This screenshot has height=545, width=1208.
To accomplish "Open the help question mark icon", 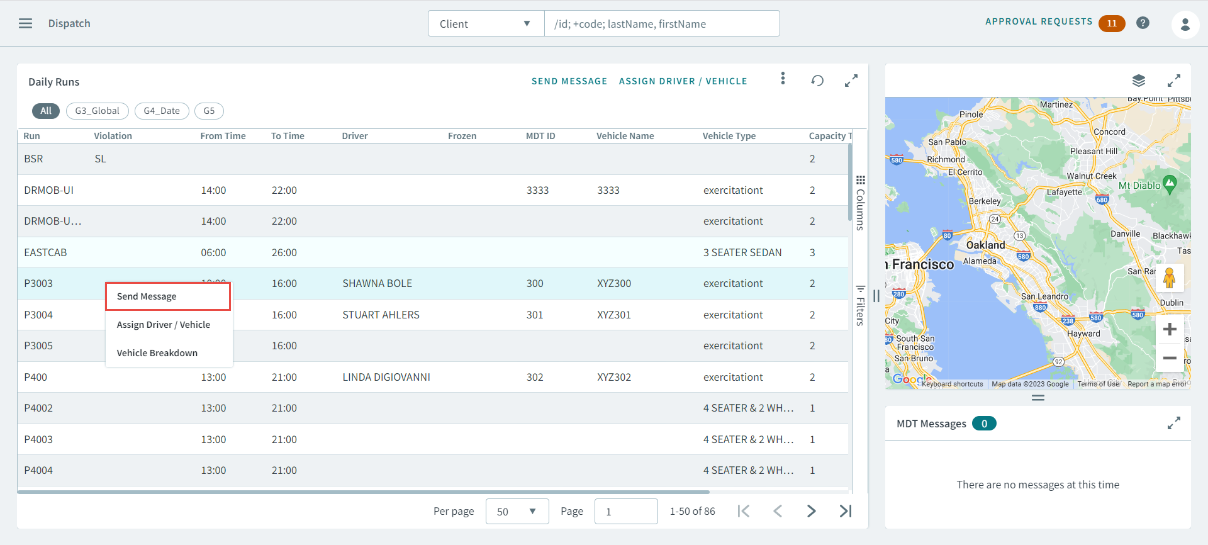I will (1143, 23).
